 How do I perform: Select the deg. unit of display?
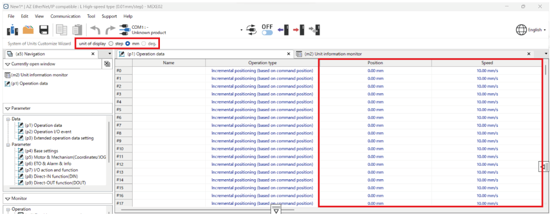click(x=143, y=44)
